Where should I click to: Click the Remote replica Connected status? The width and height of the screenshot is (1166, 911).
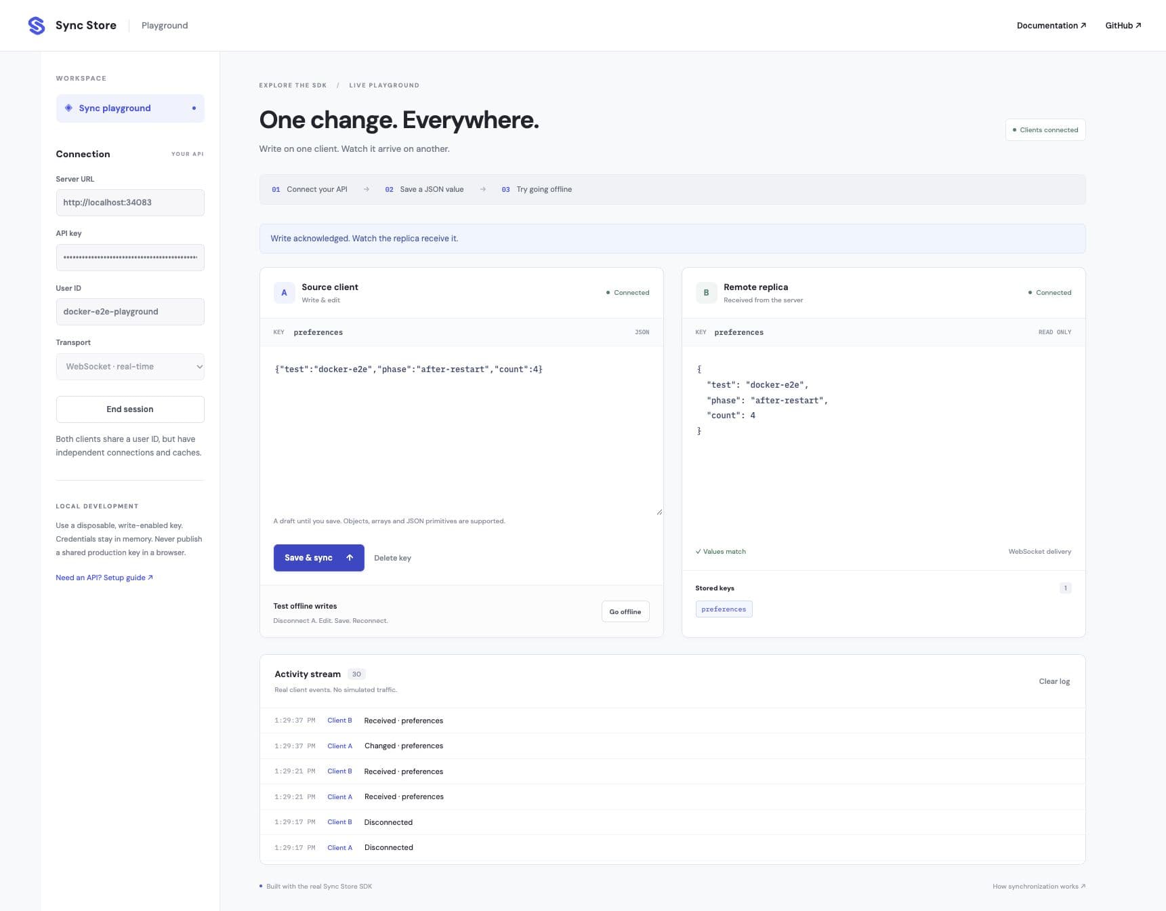click(1050, 293)
